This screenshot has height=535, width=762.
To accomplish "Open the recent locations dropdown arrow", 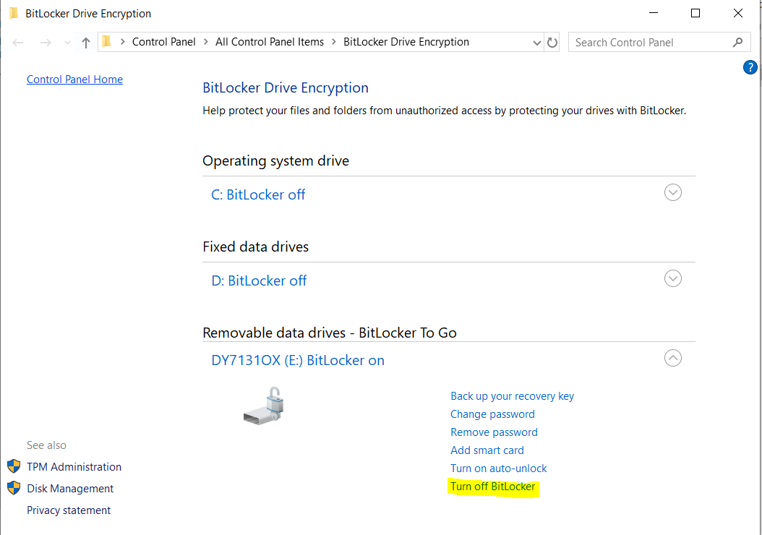I will tap(68, 43).
